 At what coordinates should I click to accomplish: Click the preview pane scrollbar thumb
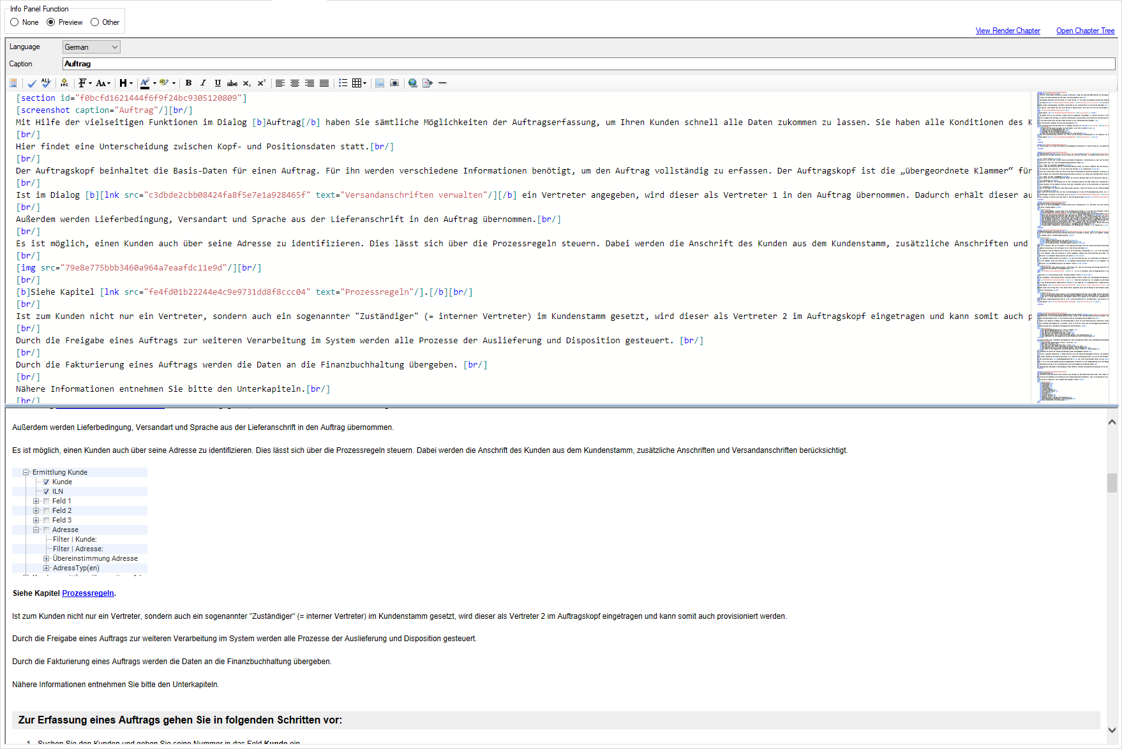coord(1112,483)
